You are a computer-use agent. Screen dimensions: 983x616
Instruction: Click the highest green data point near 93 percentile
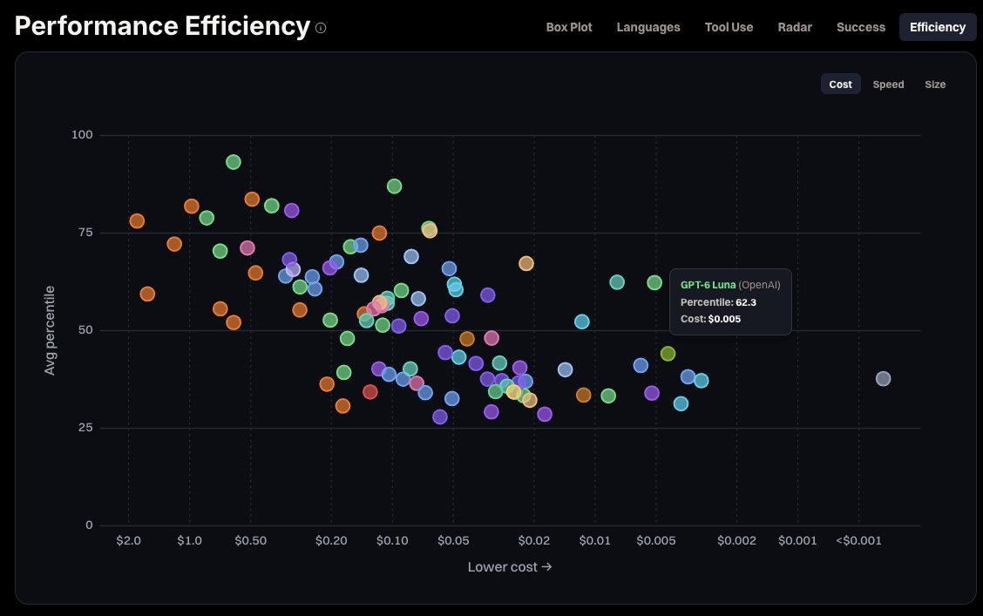234,162
